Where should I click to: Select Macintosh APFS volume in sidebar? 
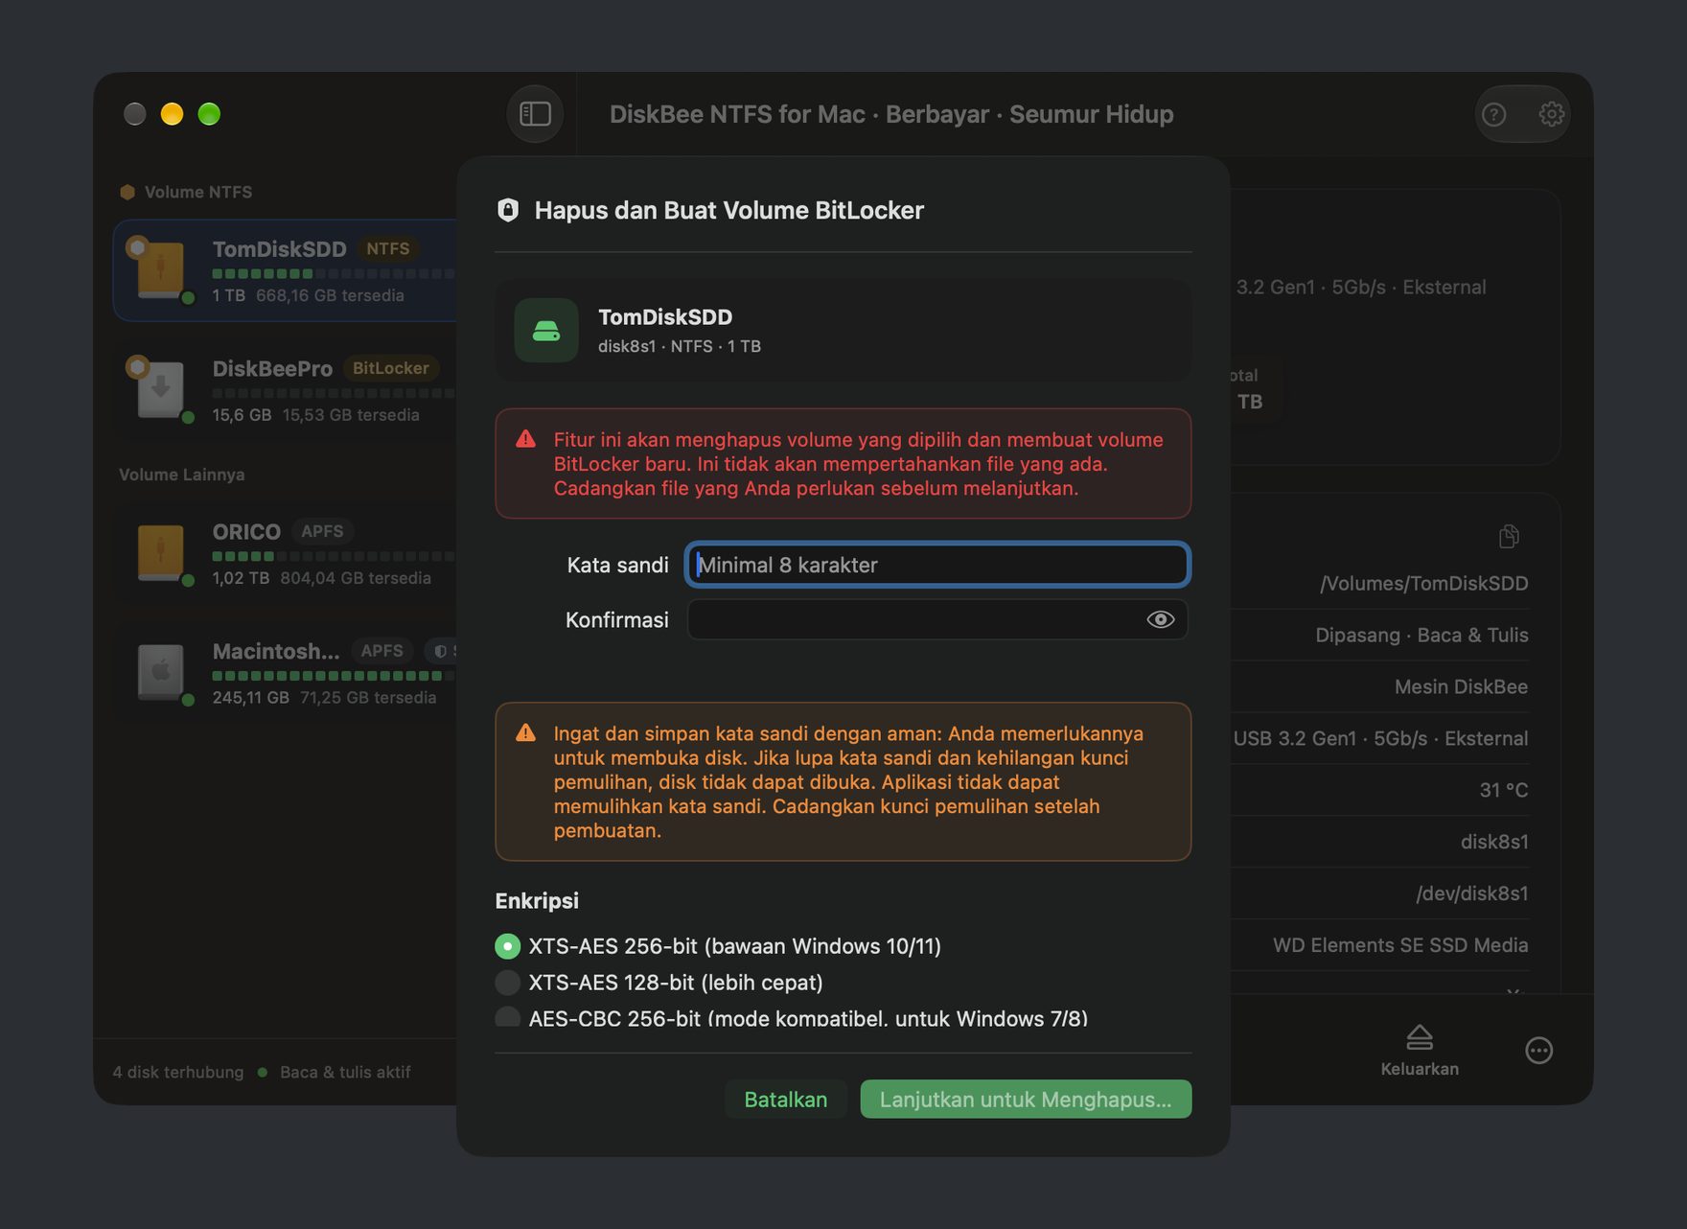coord(286,673)
